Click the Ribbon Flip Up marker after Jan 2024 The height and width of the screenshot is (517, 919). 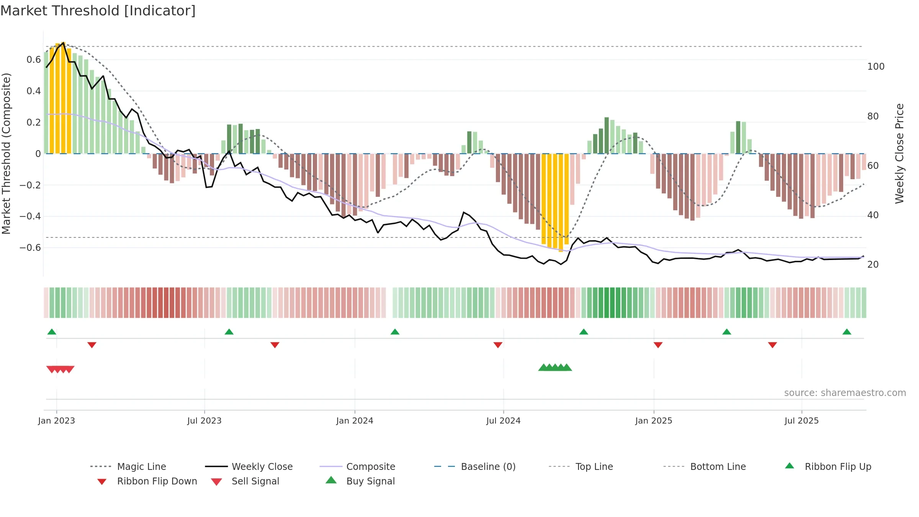click(395, 332)
